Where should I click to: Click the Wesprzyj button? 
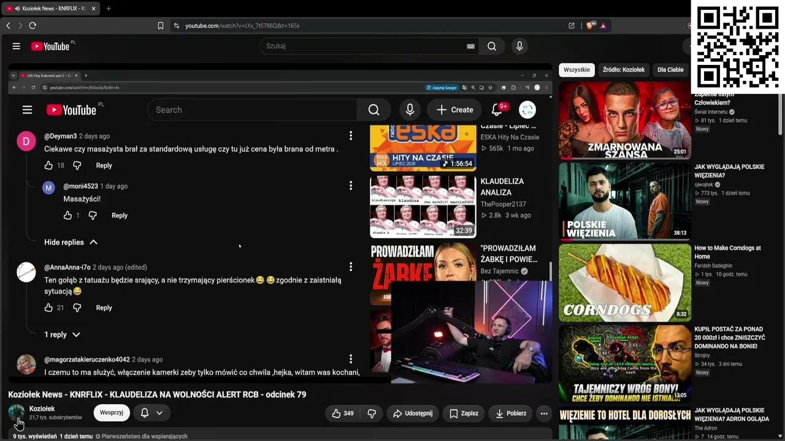(112, 413)
